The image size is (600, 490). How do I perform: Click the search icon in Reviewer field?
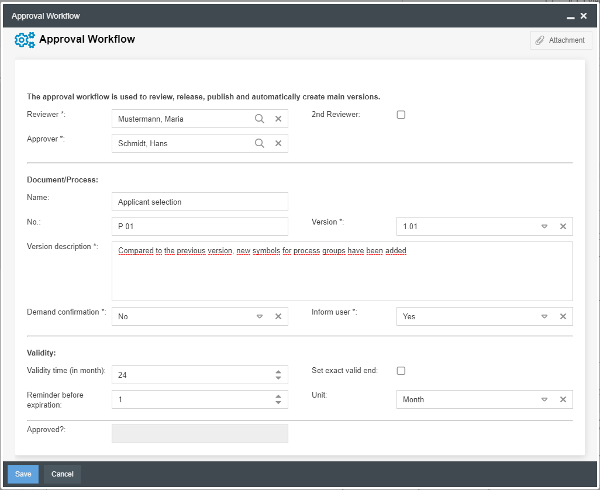[260, 119]
